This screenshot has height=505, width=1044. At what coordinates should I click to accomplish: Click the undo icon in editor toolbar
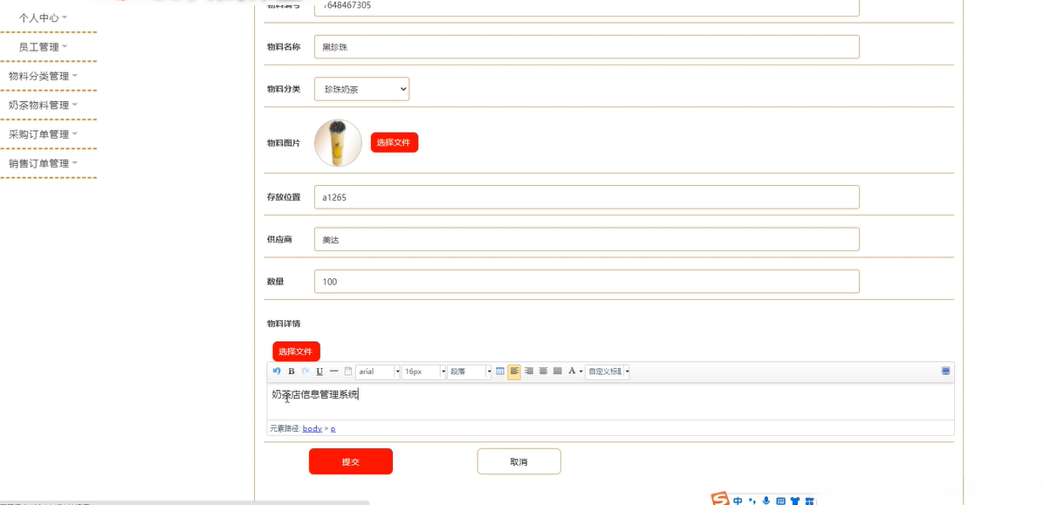pyautogui.click(x=277, y=371)
